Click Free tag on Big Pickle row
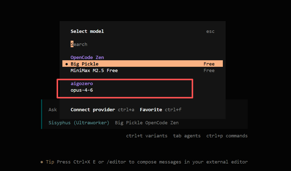 click(x=209, y=64)
